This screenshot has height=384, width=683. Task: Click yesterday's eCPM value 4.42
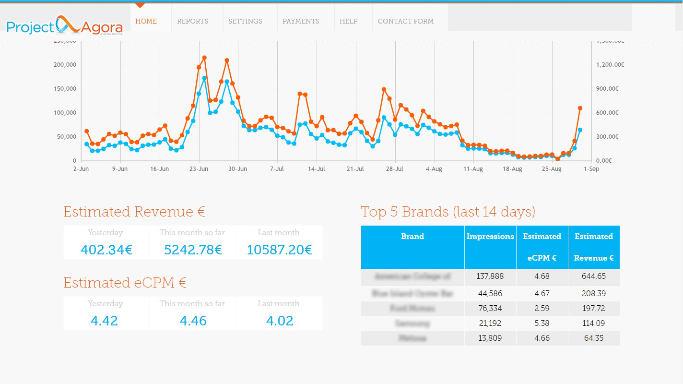(104, 321)
